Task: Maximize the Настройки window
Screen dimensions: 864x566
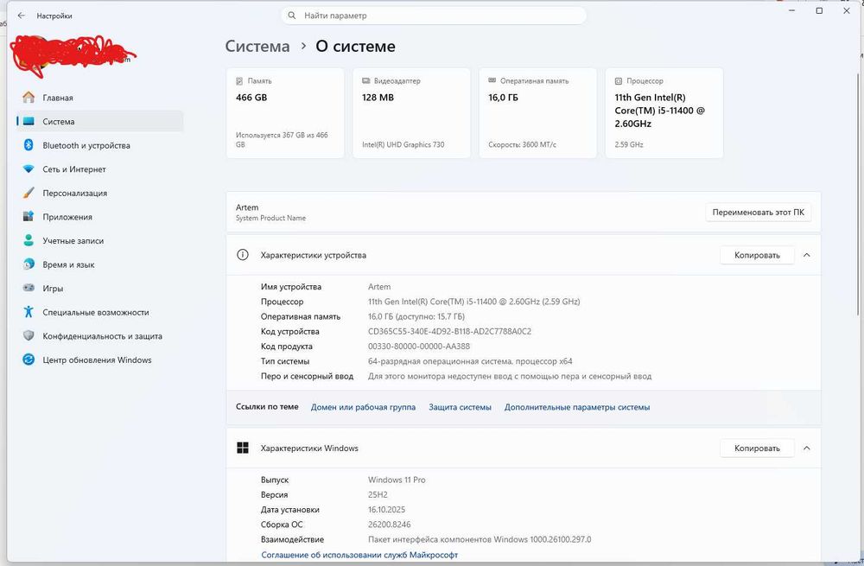Action: (x=819, y=10)
